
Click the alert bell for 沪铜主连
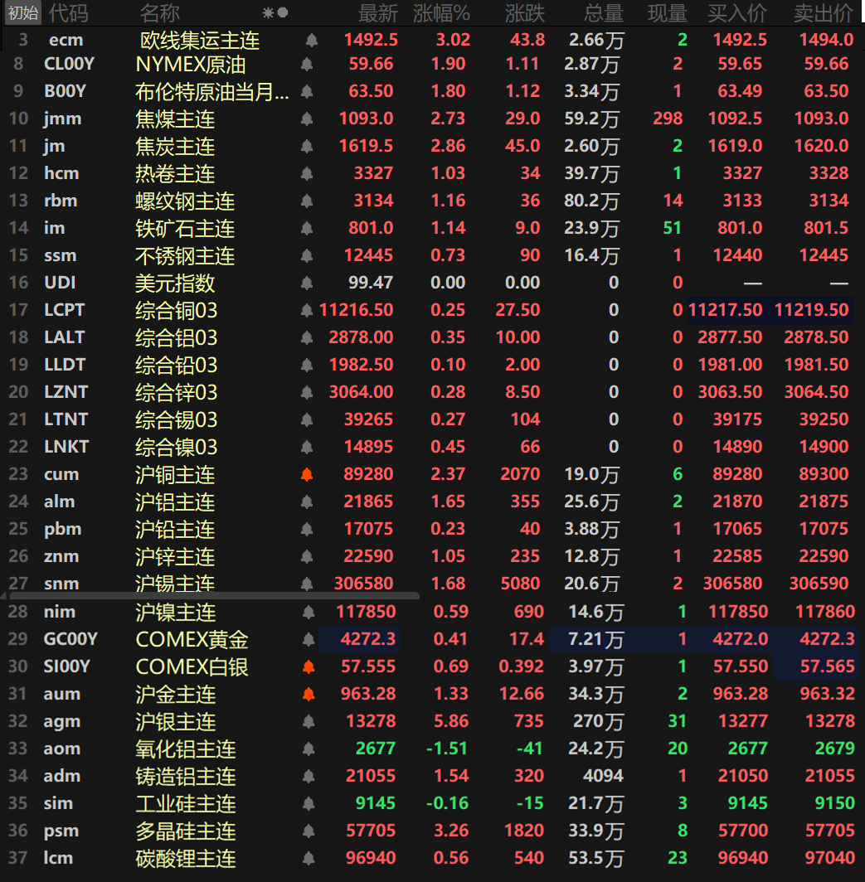coord(308,474)
